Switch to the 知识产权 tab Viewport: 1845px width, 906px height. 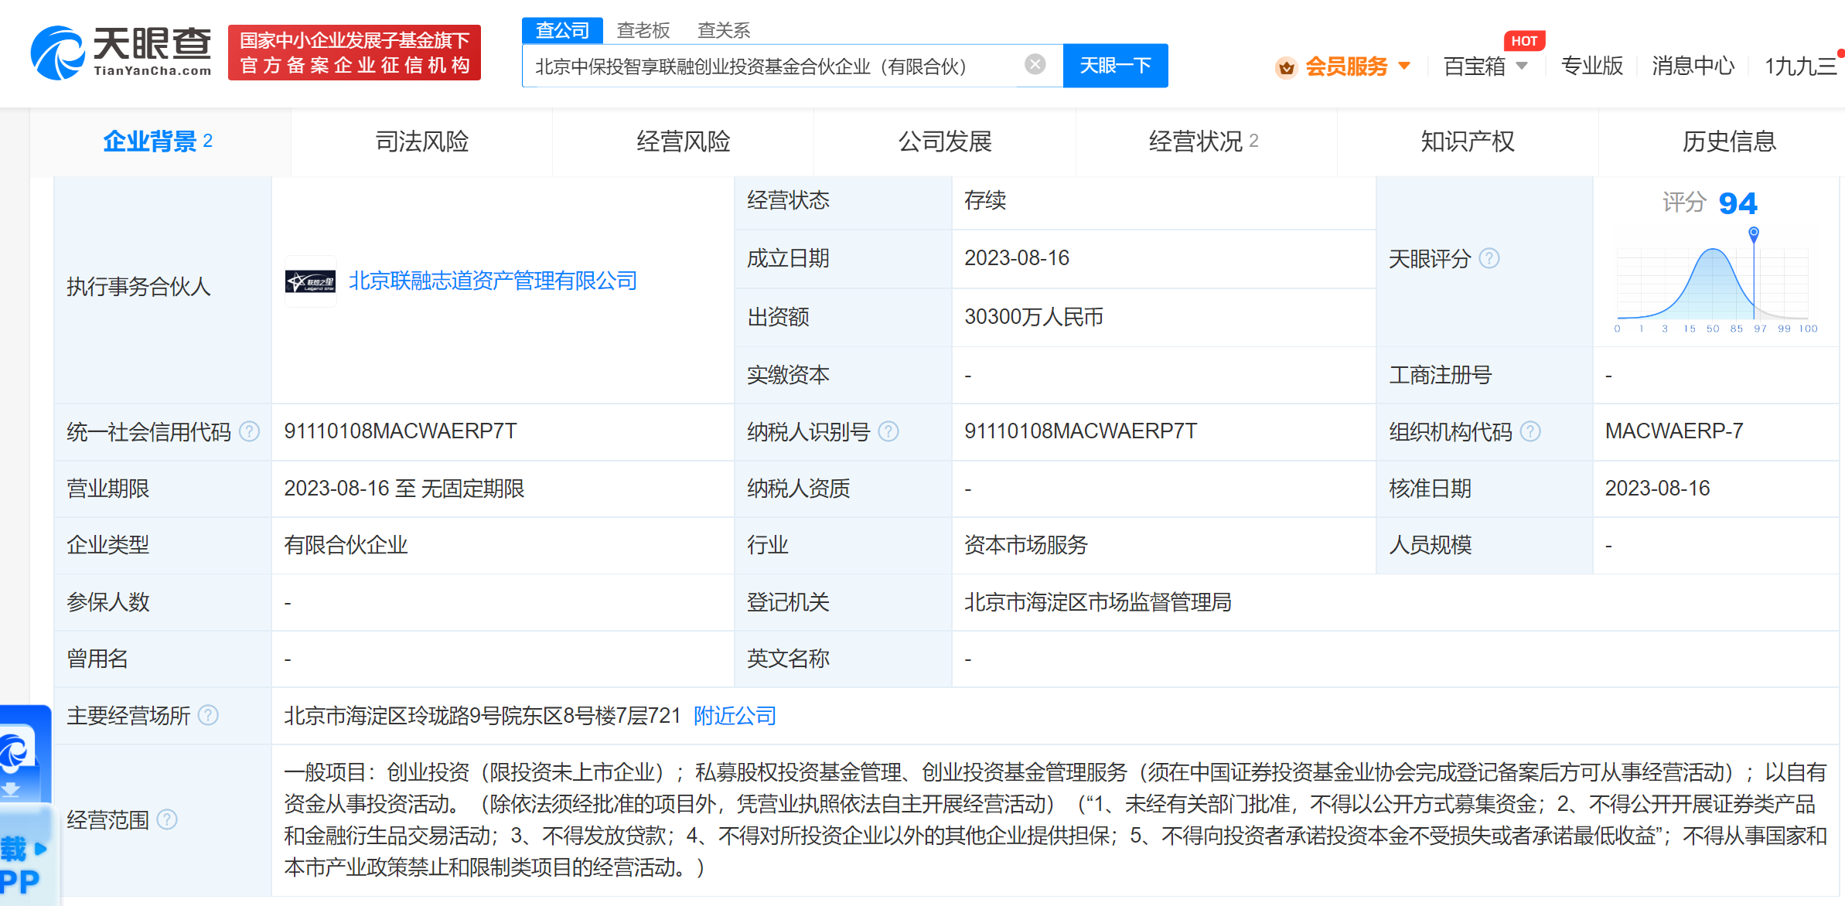1467,141
